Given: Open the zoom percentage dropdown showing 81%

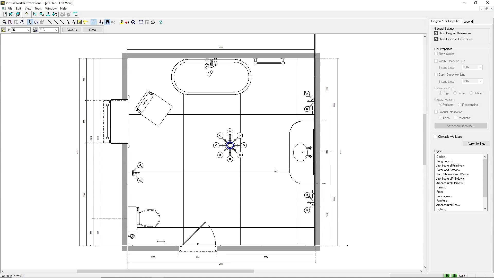Looking at the screenshot, I should point(56,30).
